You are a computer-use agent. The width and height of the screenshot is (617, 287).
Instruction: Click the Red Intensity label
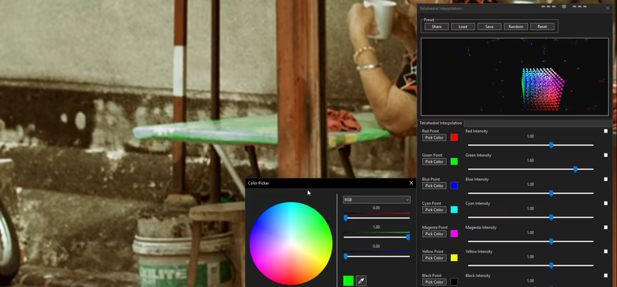[x=477, y=131]
